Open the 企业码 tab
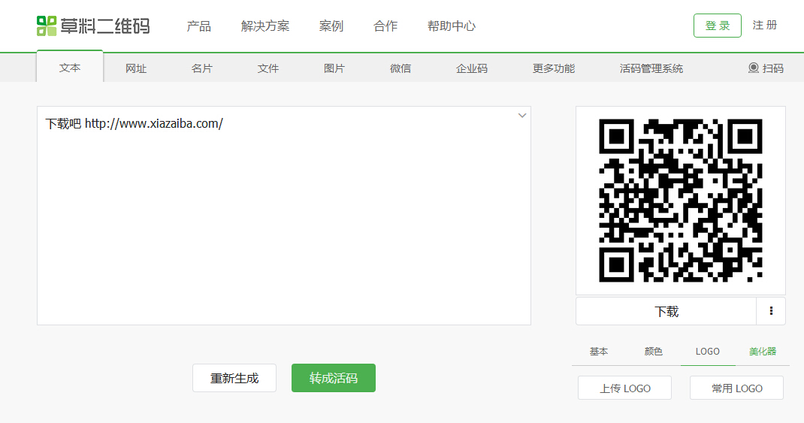Screen dimensions: 804x423 point(472,68)
